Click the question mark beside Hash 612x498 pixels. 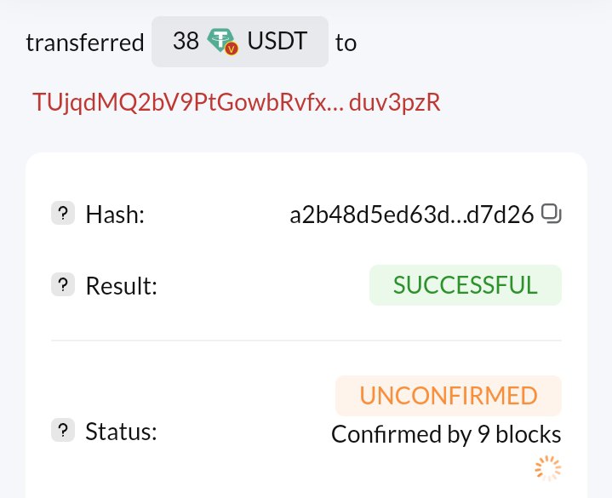(x=63, y=215)
